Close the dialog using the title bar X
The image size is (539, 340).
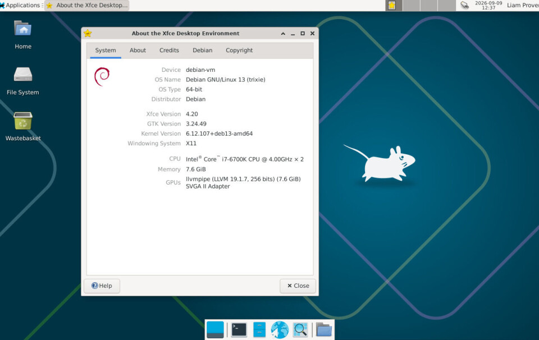pyautogui.click(x=313, y=33)
